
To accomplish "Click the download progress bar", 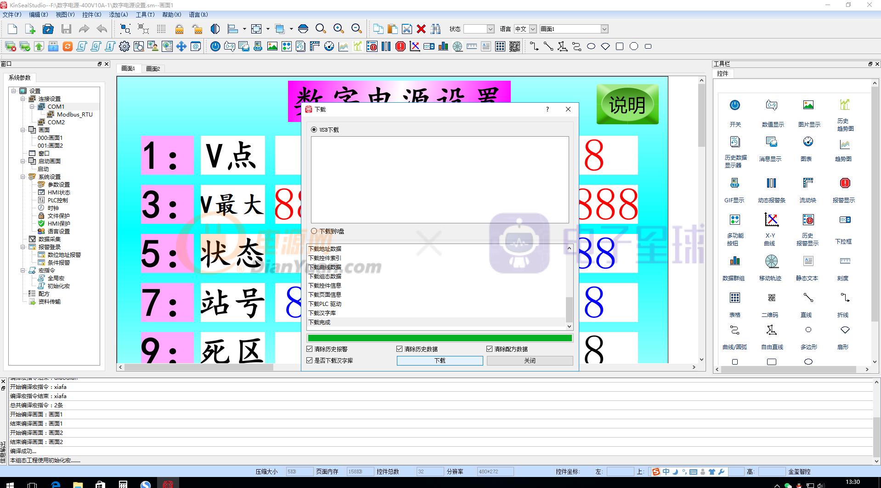I will pyautogui.click(x=439, y=338).
